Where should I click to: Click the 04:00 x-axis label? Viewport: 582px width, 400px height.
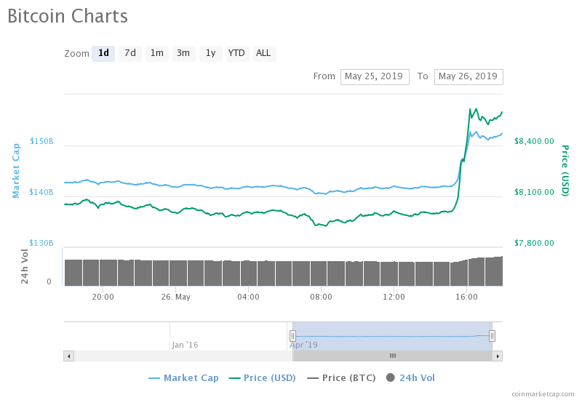(248, 297)
